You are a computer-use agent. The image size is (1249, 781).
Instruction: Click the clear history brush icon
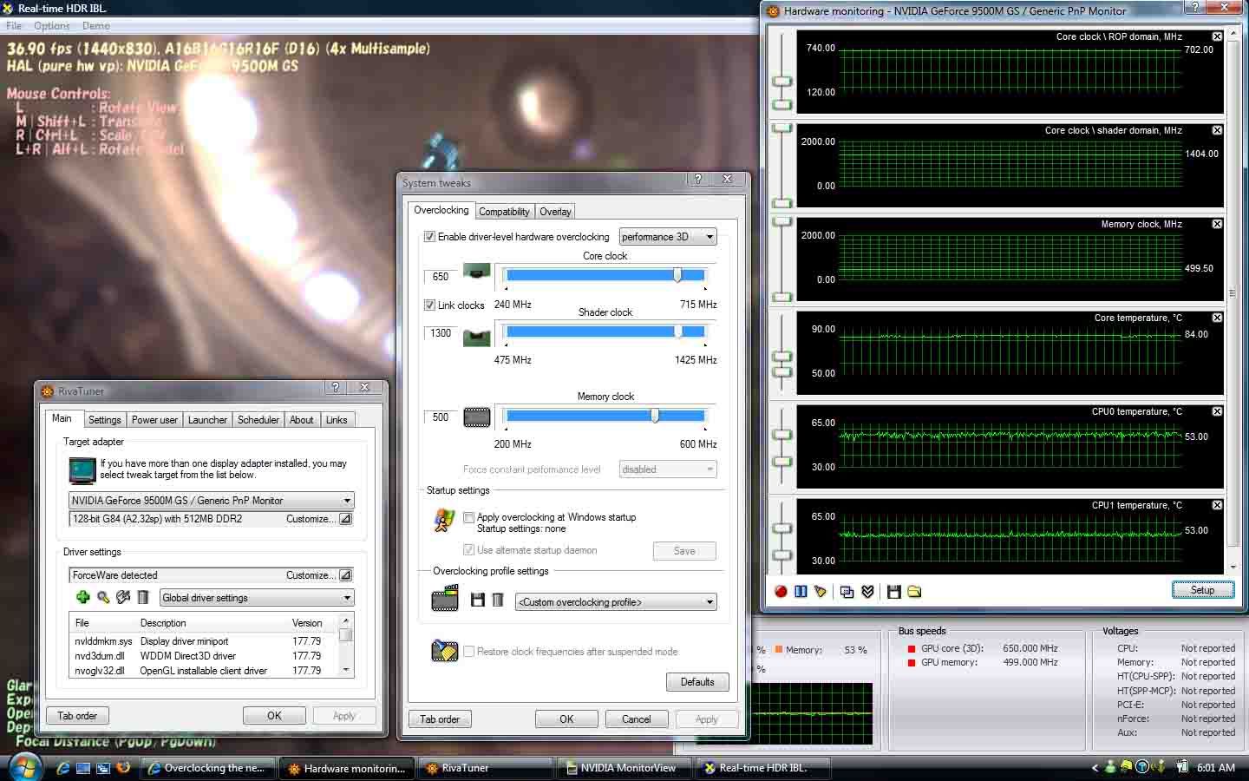click(821, 591)
